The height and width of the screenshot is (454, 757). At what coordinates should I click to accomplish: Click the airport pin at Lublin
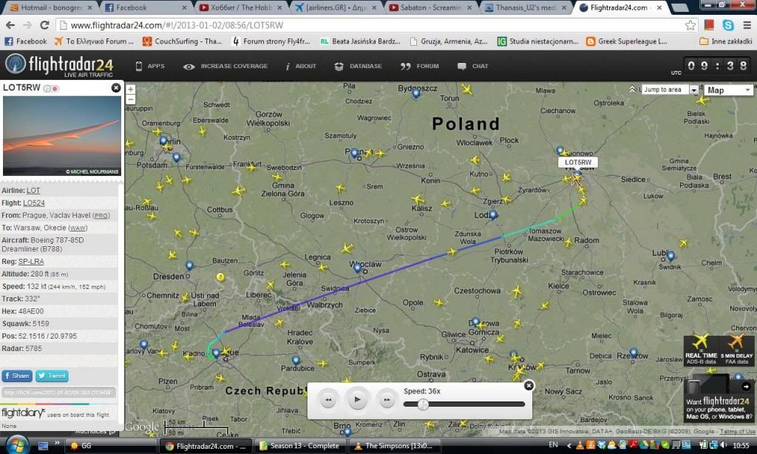671,256
